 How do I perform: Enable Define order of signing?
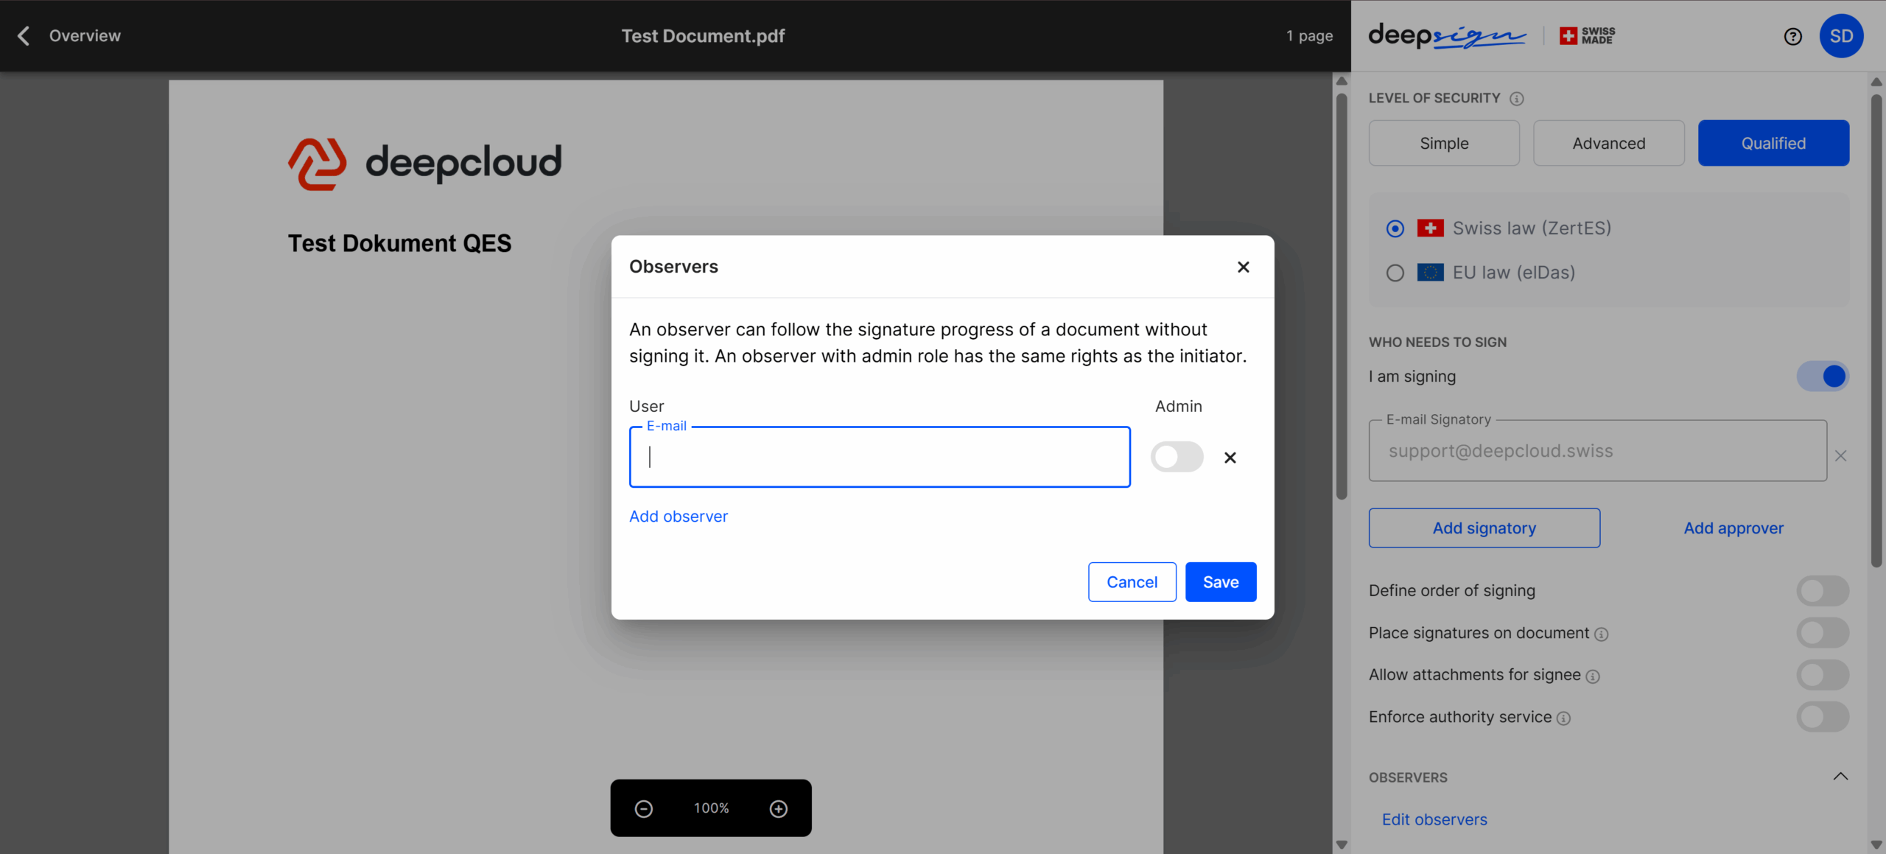(x=1822, y=591)
